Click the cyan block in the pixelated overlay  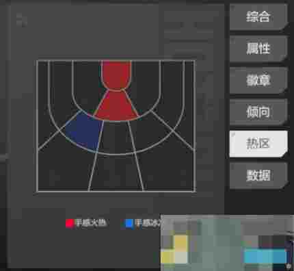[x=265, y=257]
